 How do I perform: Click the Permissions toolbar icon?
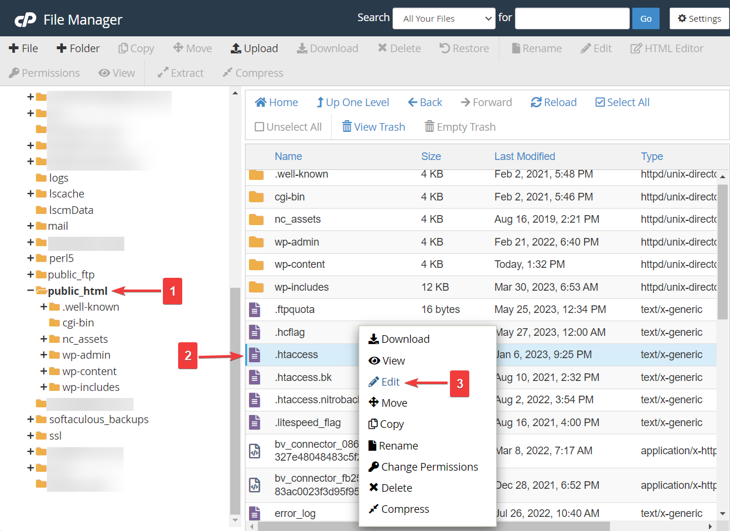(x=44, y=73)
